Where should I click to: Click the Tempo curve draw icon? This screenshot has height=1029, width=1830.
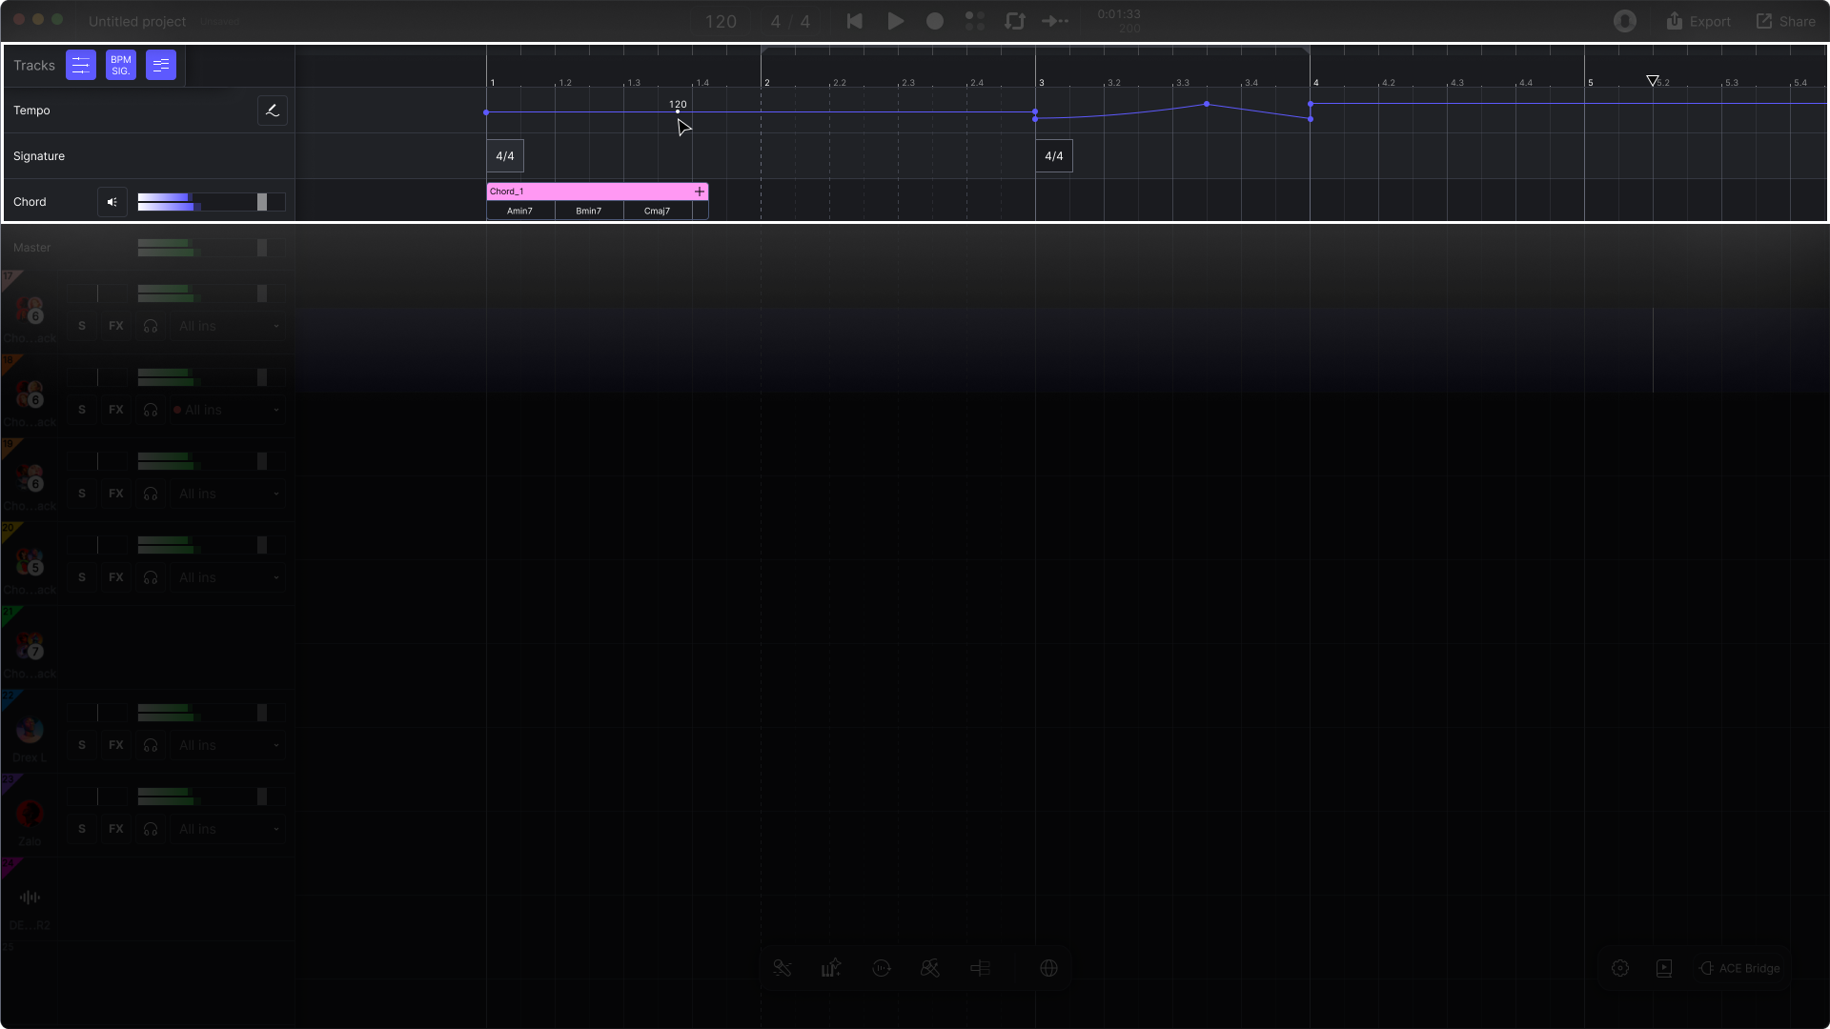(273, 111)
